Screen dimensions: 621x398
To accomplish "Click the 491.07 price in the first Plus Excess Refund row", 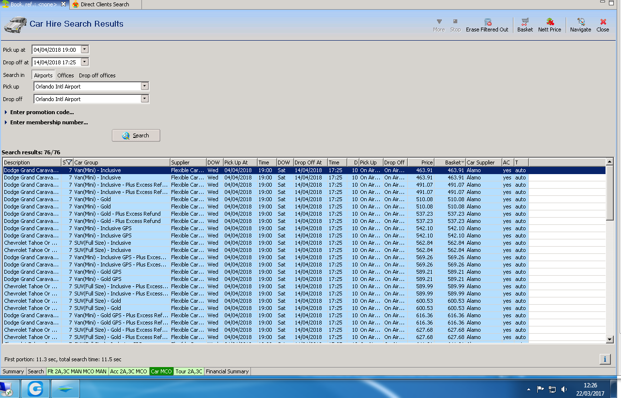I will tap(424, 185).
